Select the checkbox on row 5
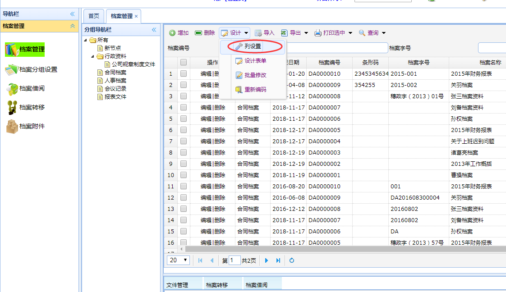 pos(184,119)
